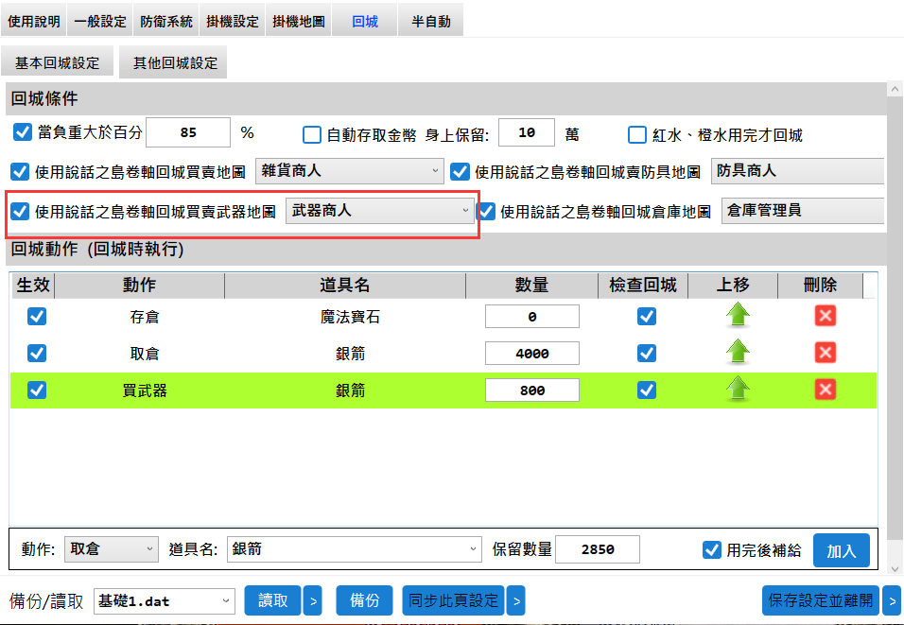Screen dimensions: 904x625
Task: Click 保存設定並離開 button
Action: 820,600
